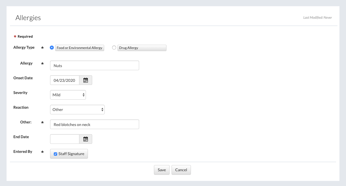Open the Reaction dropdown showing Other
346x186 pixels.
click(77, 110)
